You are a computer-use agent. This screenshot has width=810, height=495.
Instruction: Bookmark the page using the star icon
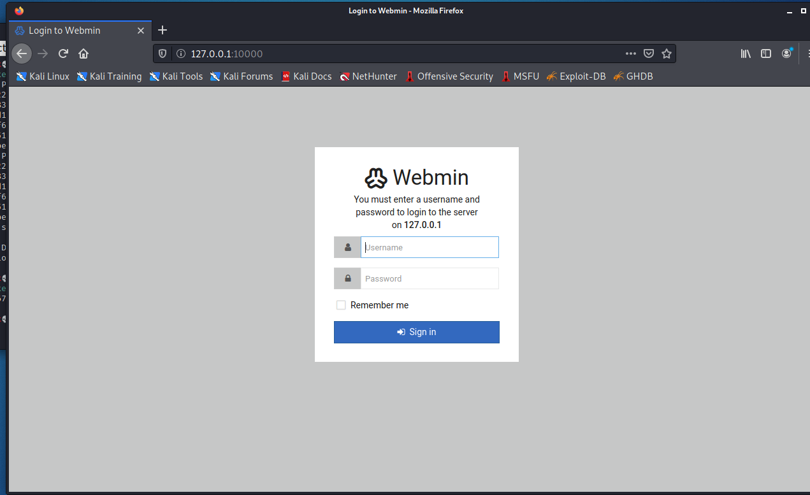667,54
